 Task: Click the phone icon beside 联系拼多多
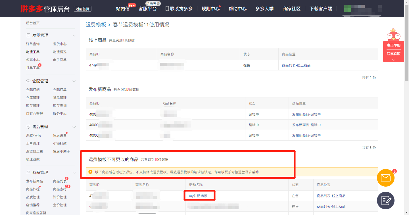pos(167,9)
